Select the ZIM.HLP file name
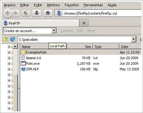 (32, 69)
